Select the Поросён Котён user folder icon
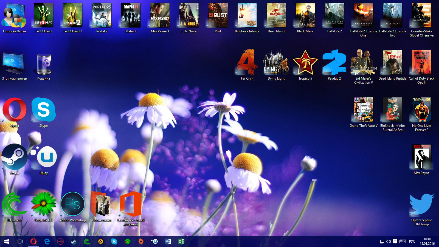 [x=14, y=15]
